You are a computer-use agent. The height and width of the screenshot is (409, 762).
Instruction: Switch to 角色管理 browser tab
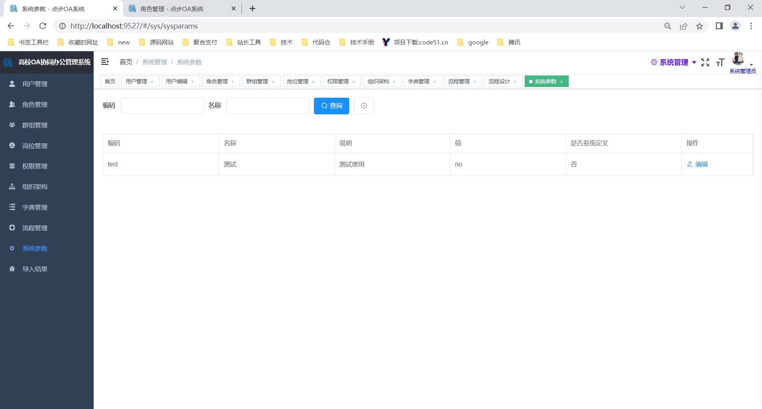(183, 8)
